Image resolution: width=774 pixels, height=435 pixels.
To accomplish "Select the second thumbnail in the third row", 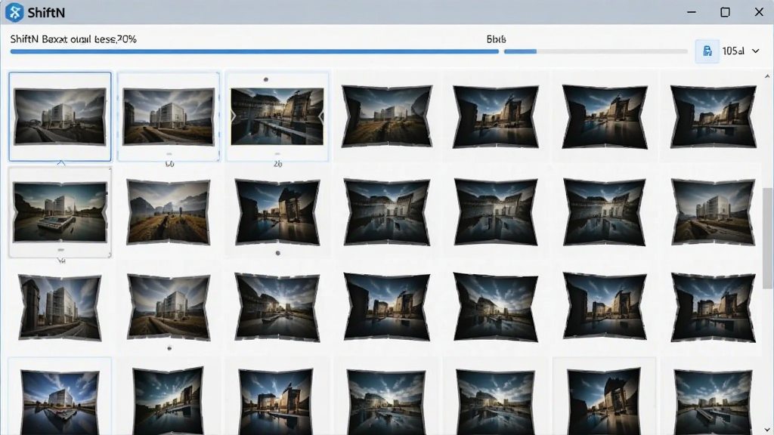I will [169, 307].
